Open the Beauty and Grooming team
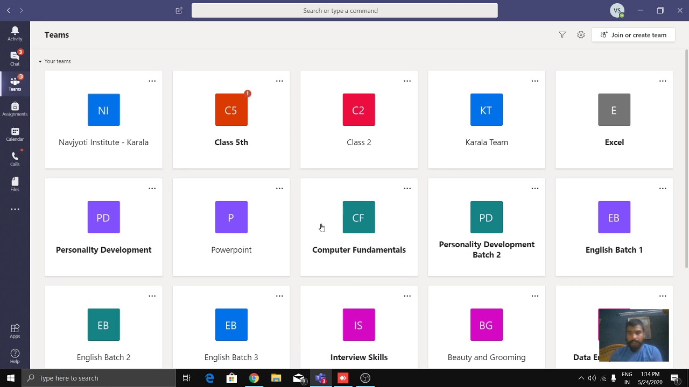The width and height of the screenshot is (689, 387). 487,328
